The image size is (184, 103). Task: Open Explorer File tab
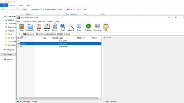tap(4, 5)
